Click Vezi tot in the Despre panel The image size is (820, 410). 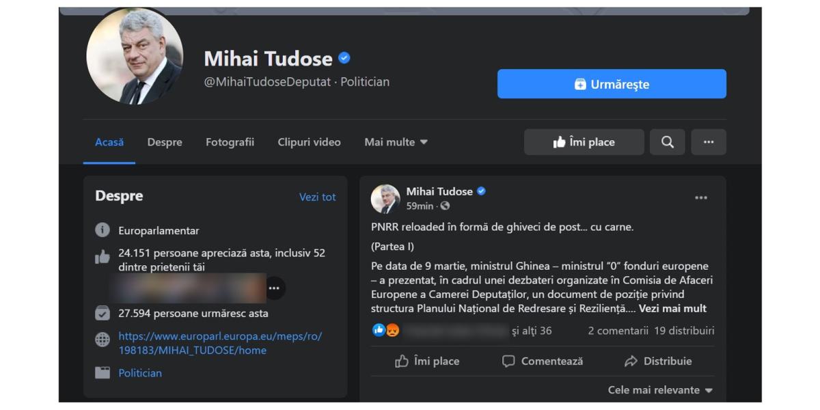click(318, 197)
